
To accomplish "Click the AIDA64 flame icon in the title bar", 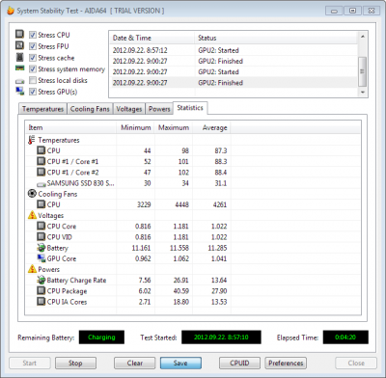I will point(11,11).
